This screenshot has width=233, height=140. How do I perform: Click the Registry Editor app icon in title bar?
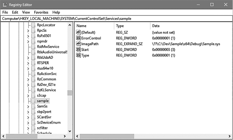[x=5, y=5]
